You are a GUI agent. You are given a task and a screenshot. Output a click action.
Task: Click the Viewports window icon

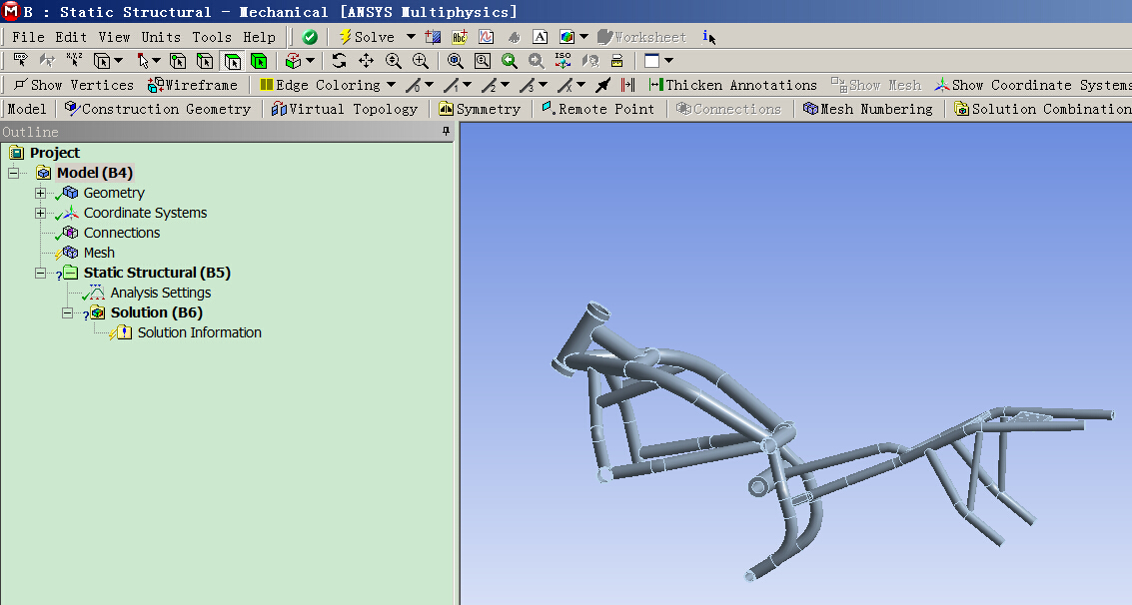651,61
